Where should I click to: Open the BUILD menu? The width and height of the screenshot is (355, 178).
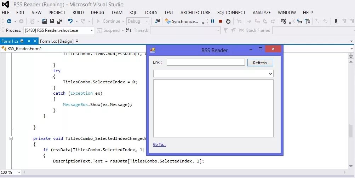pyautogui.click(x=78, y=13)
